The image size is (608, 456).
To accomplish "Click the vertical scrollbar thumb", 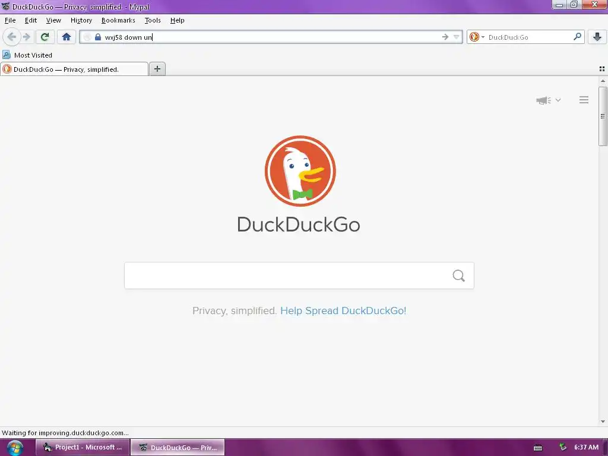I will (x=603, y=116).
